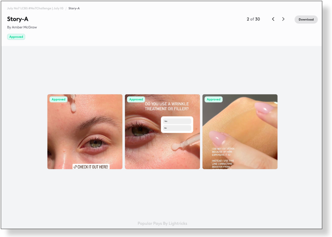Click the Download button
The height and width of the screenshot is (237, 332).
tap(306, 19)
